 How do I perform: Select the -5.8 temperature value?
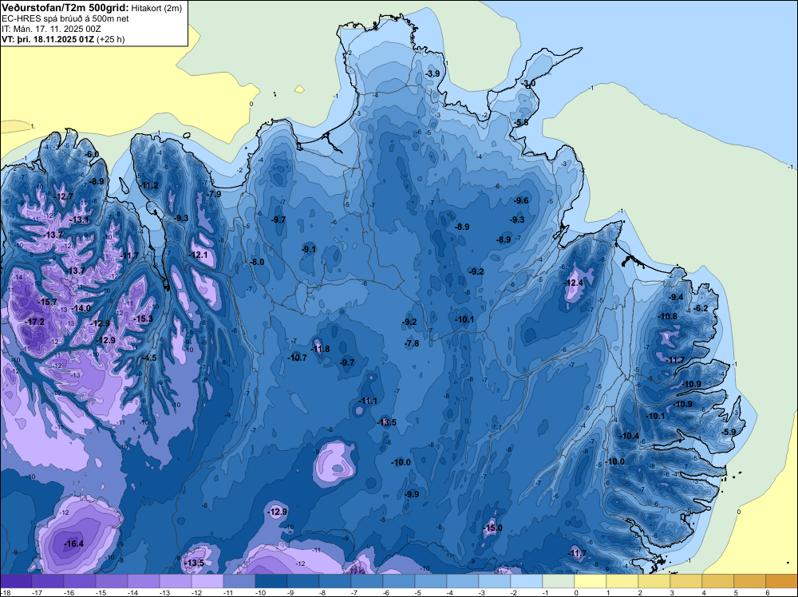point(520,122)
